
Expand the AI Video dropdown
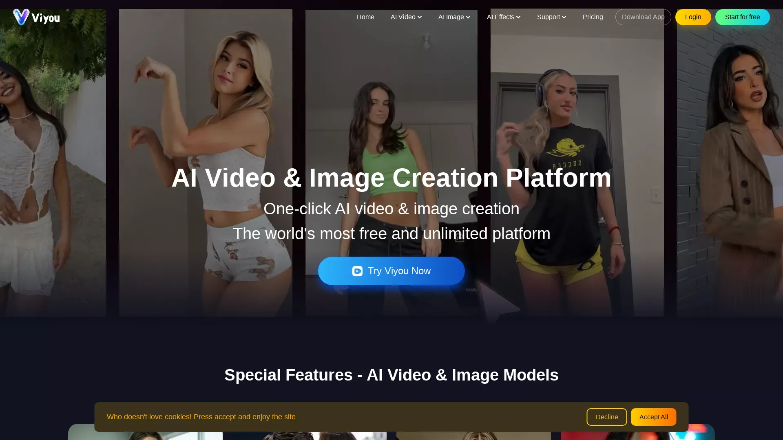tap(406, 17)
